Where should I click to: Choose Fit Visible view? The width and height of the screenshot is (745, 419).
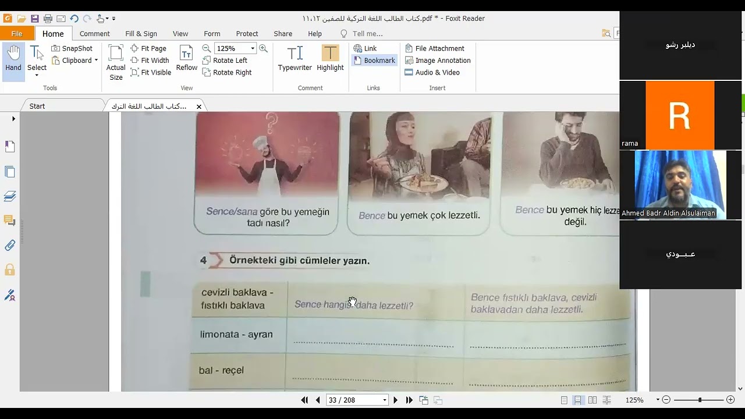[x=151, y=72]
